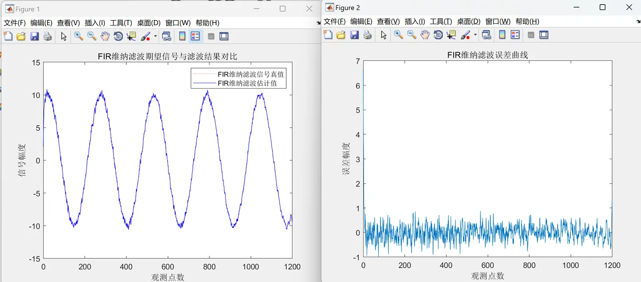Image resolution: width=641 pixels, height=282 pixels.
Task: Open 桌面(D) menu in Figure 1
Action: pos(149,23)
